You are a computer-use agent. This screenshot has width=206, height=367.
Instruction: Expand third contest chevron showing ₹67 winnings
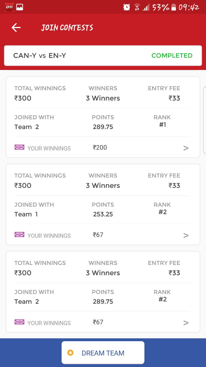pos(186,323)
